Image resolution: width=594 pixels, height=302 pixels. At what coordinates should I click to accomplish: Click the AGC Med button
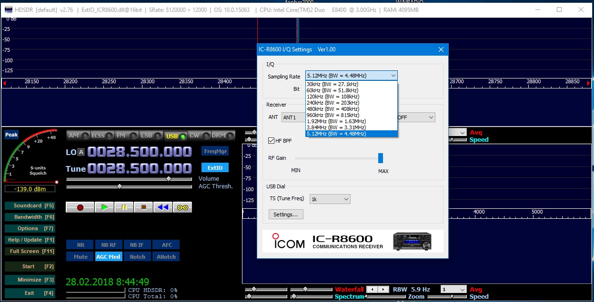point(109,257)
